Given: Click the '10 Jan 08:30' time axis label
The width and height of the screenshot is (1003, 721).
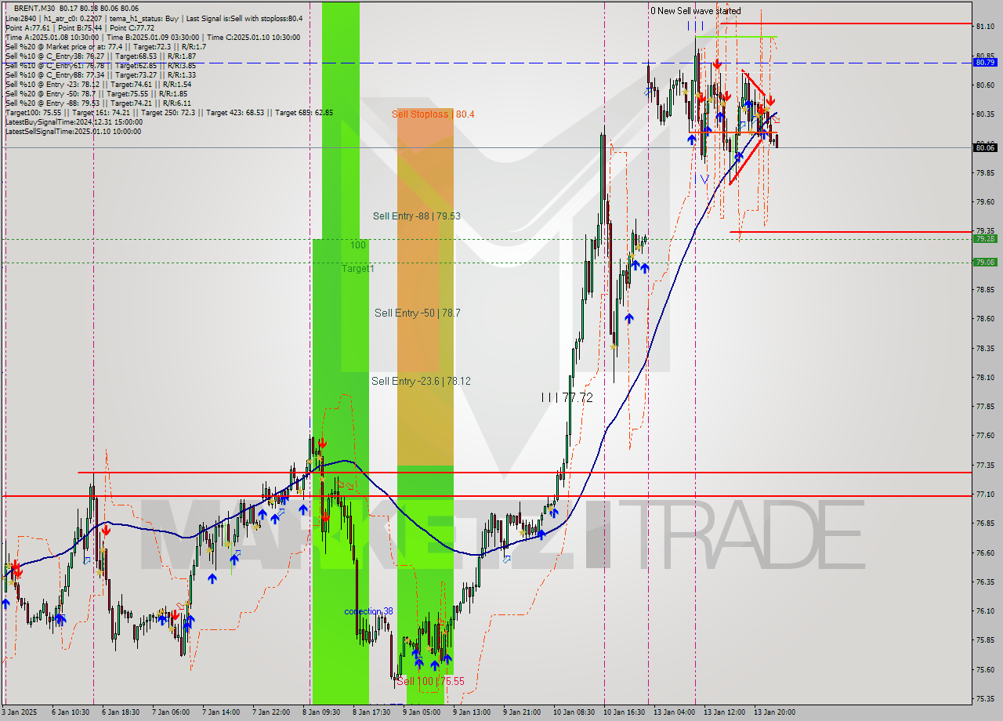Looking at the screenshot, I should [x=574, y=712].
